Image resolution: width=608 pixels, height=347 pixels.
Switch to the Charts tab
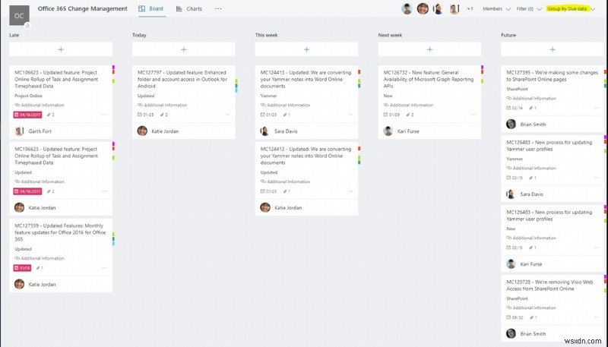pos(189,8)
